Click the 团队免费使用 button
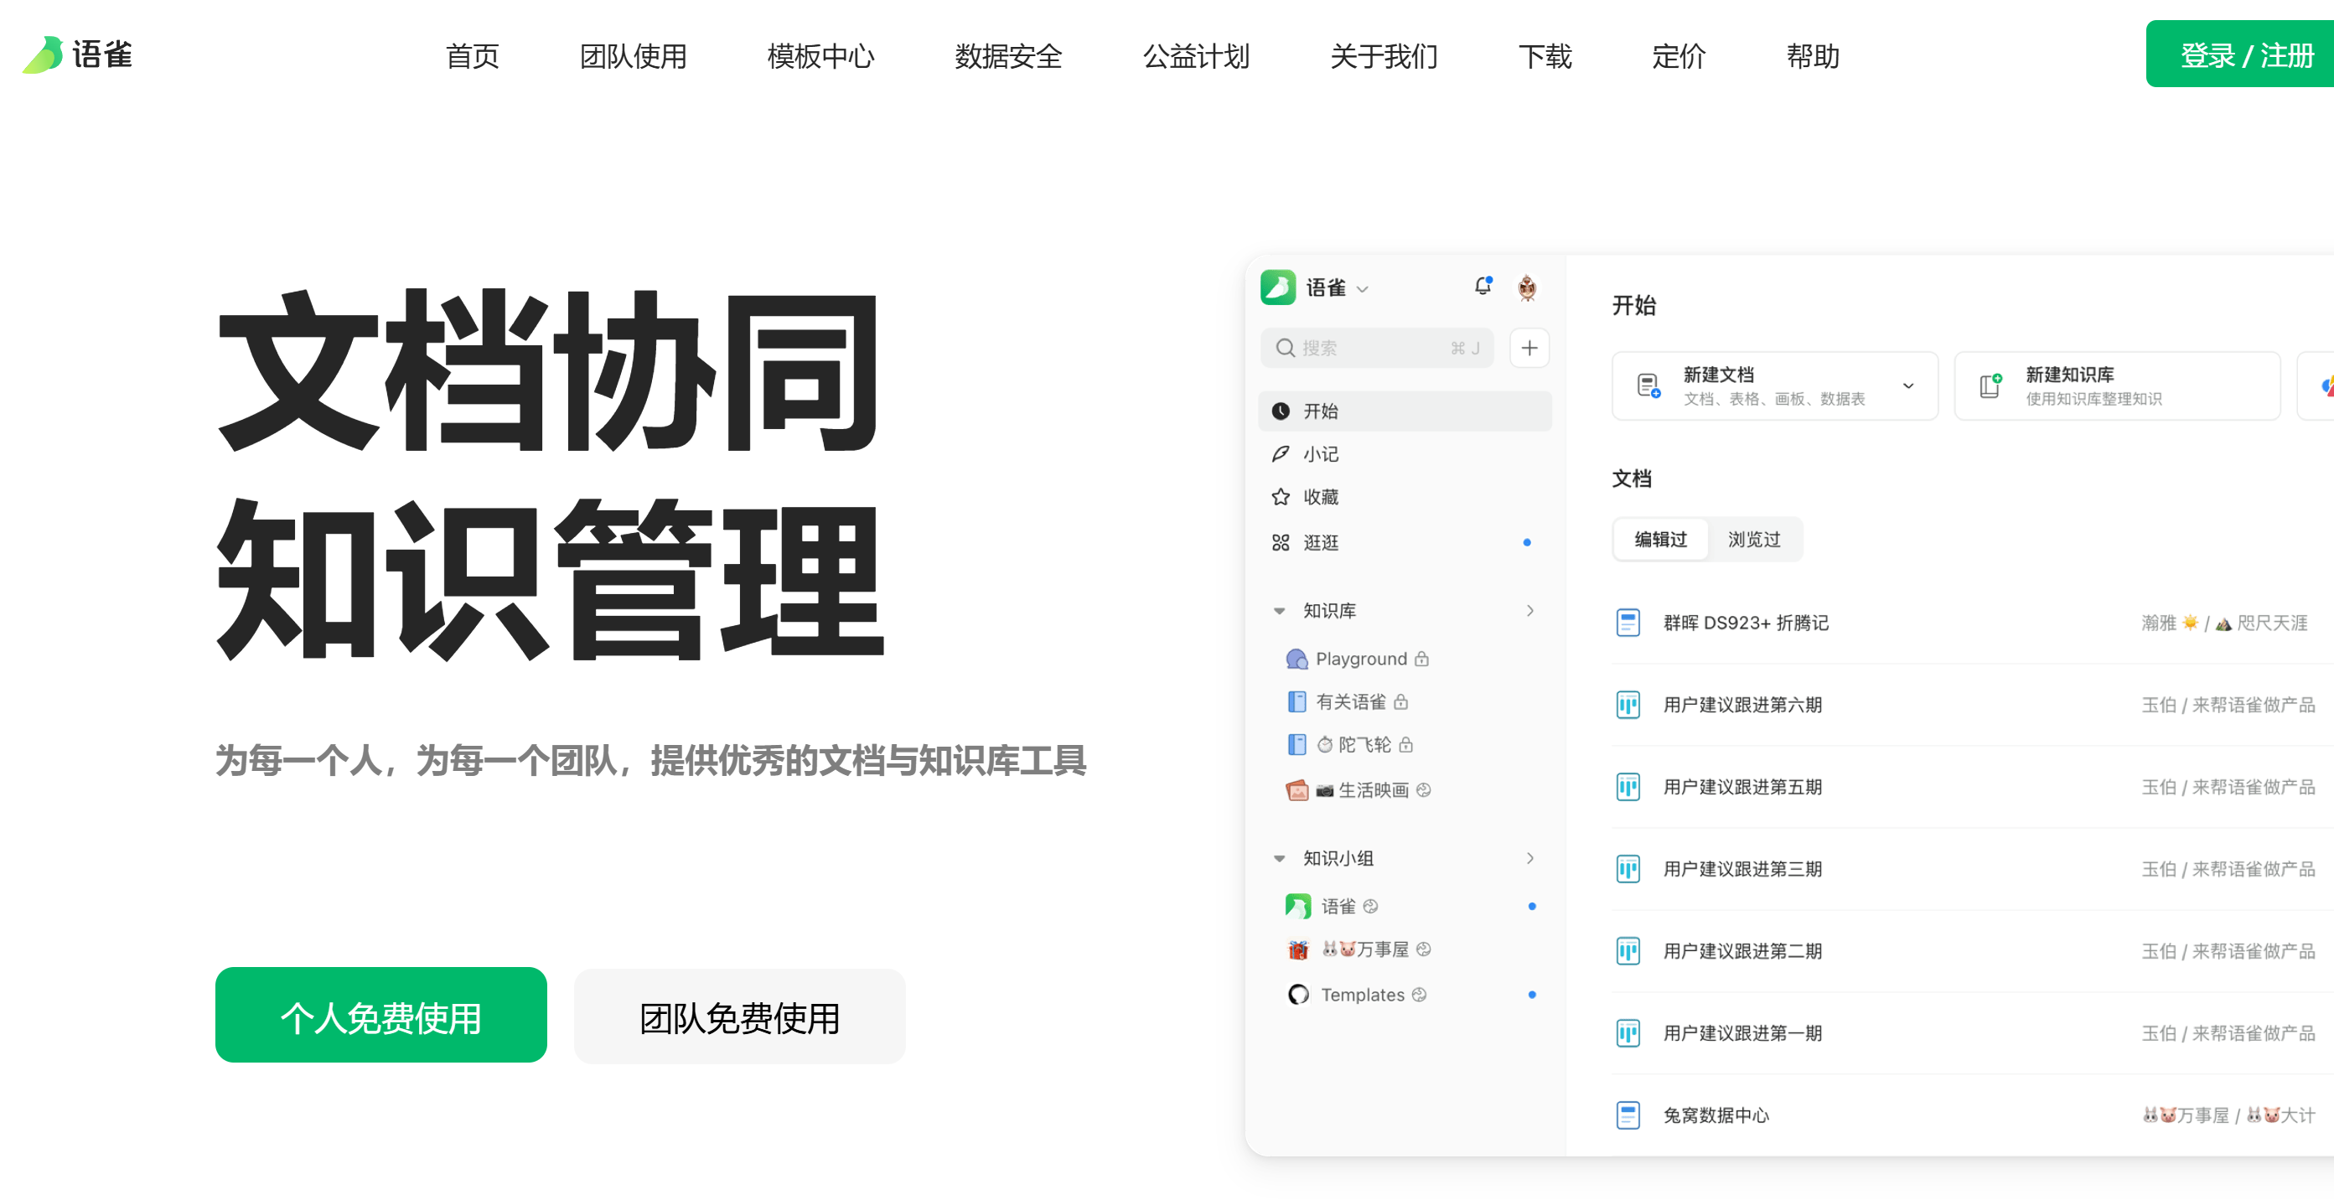The height and width of the screenshot is (1200, 2334). pos(739,1016)
